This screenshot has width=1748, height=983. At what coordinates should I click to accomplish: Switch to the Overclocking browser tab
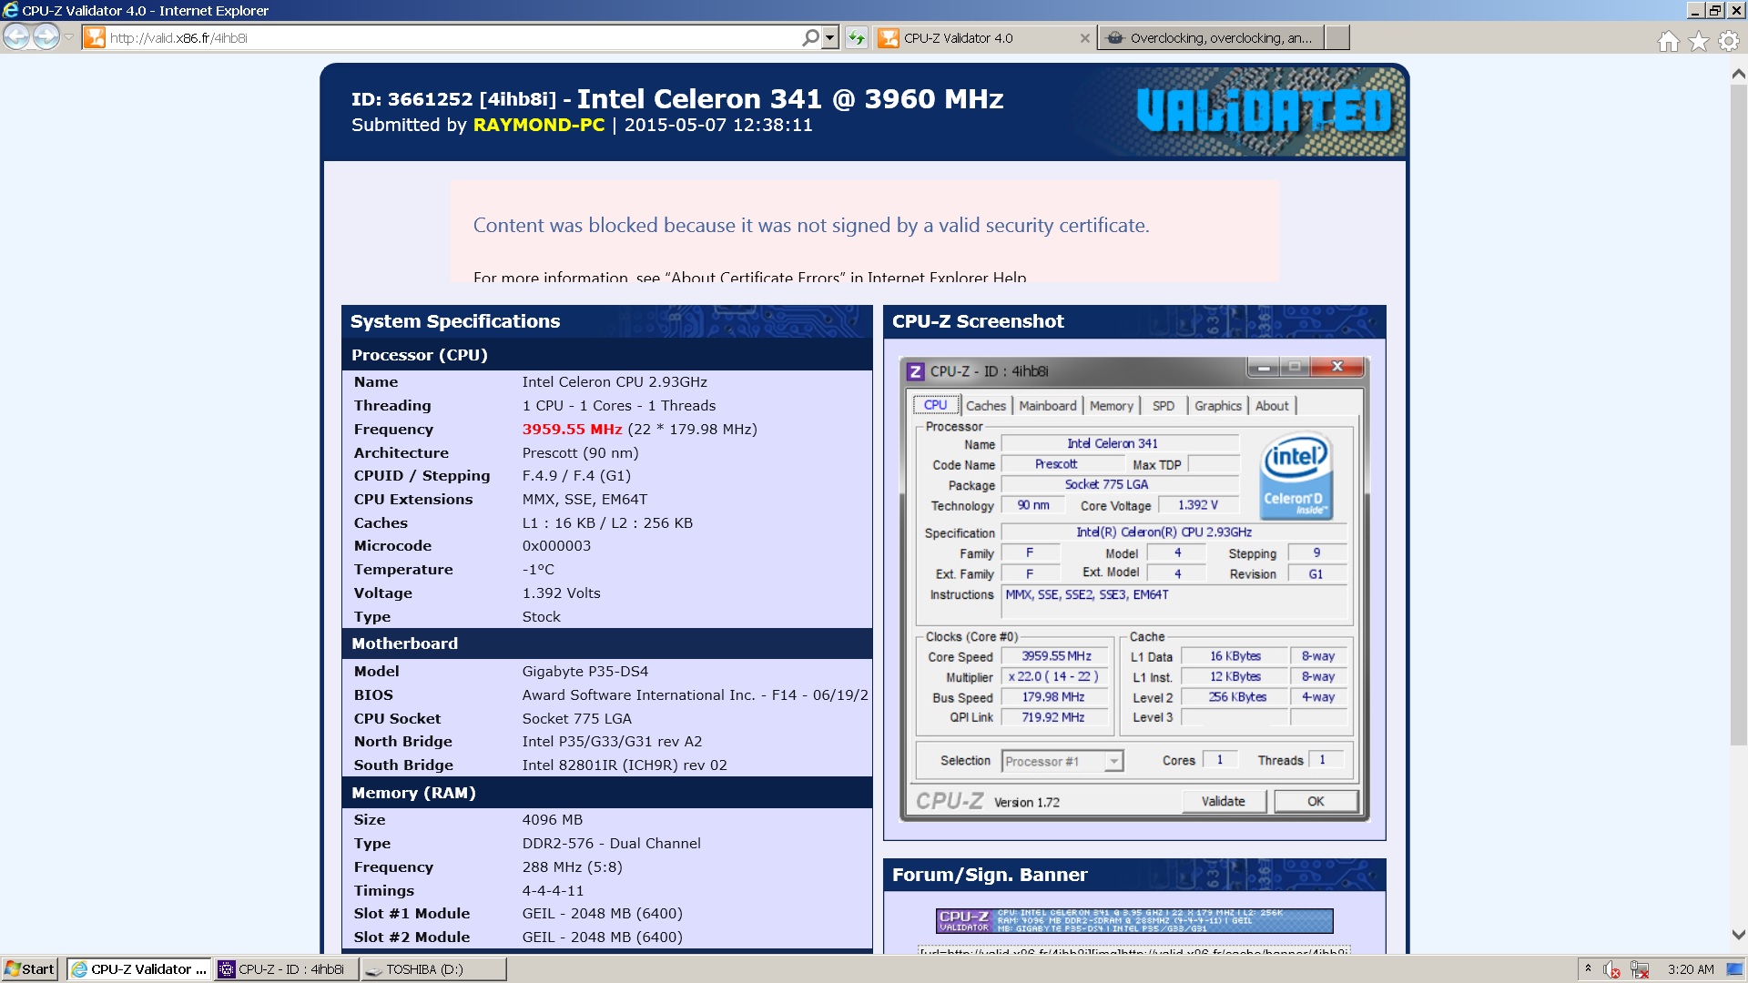[1211, 37]
